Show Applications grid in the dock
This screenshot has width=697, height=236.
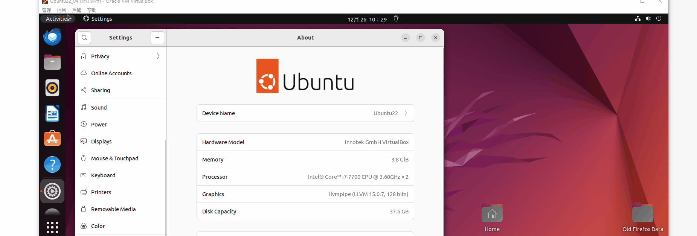pos(52,227)
